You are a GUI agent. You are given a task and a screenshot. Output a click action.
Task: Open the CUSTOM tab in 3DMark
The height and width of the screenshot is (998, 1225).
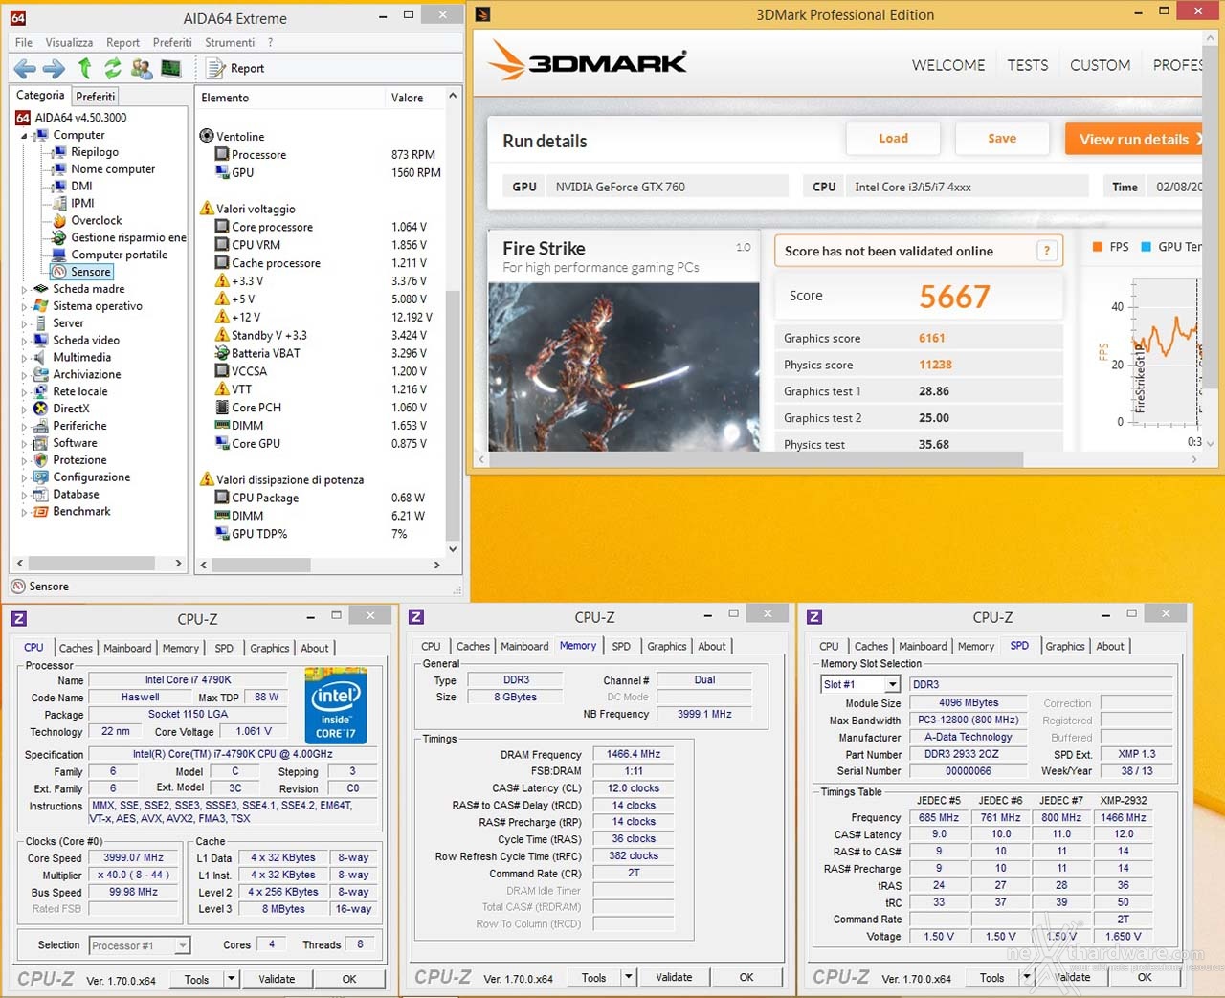coord(1100,65)
